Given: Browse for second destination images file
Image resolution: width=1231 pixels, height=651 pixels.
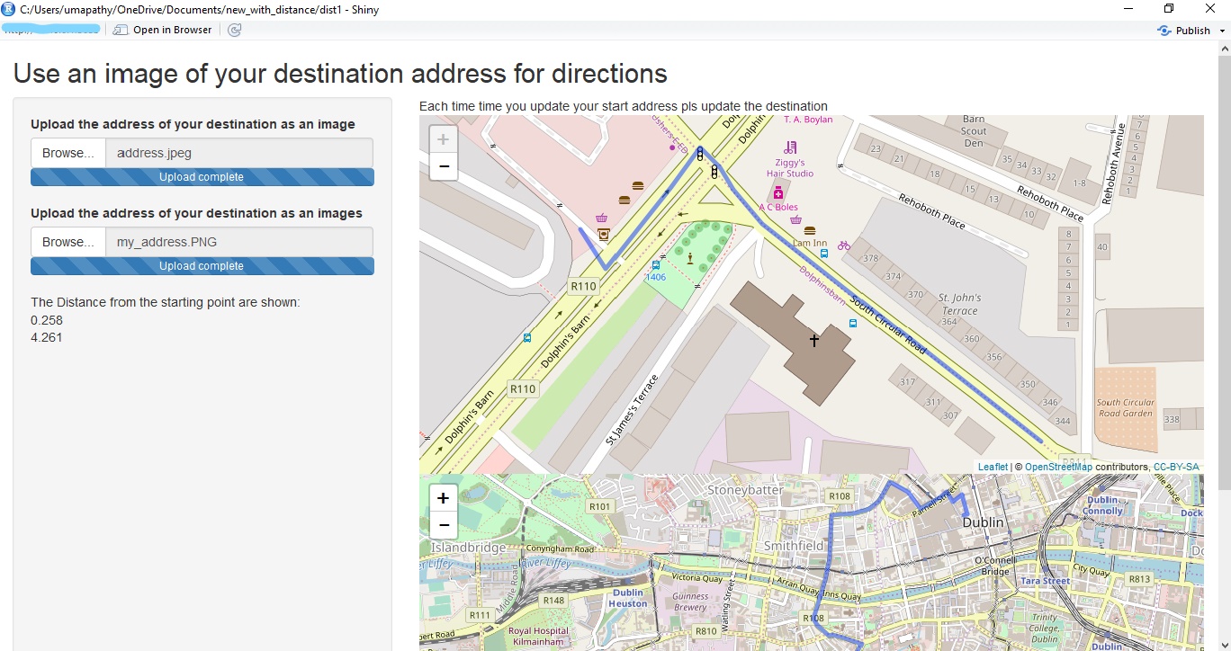Looking at the screenshot, I should [68, 242].
